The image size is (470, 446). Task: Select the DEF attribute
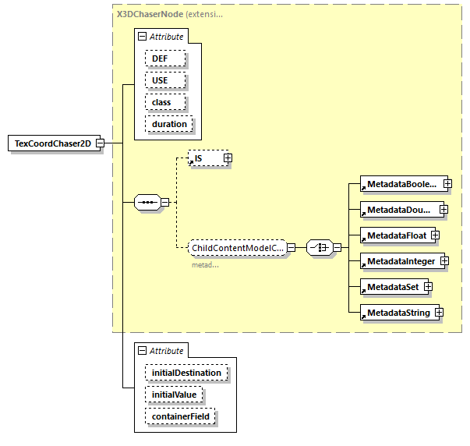(x=165, y=58)
